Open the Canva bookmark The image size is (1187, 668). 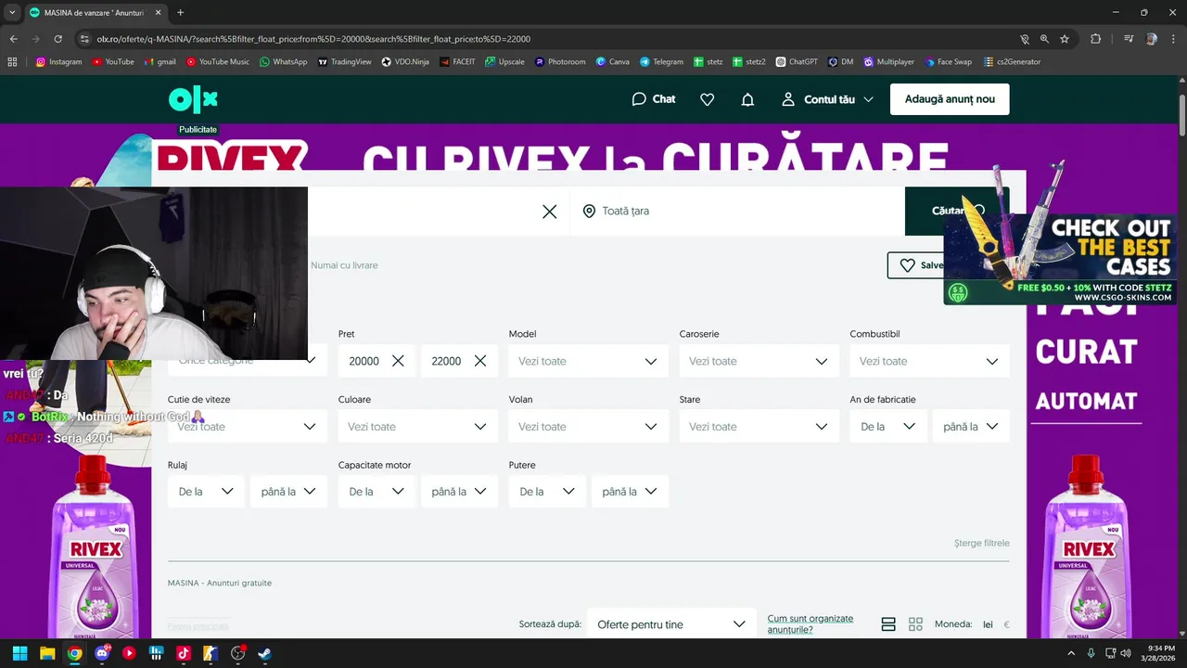[x=612, y=62]
